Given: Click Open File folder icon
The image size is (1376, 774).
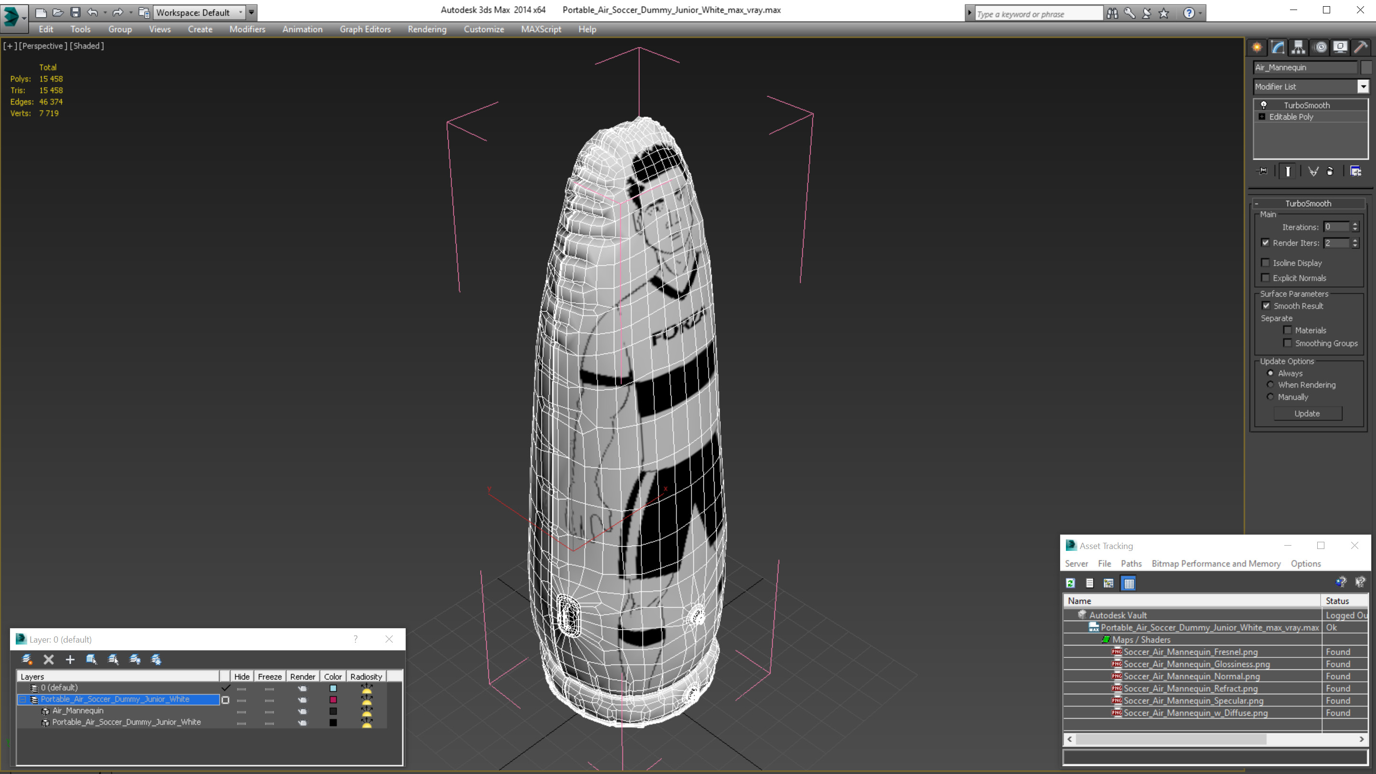Looking at the screenshot, I should click(x=58, y=12).
